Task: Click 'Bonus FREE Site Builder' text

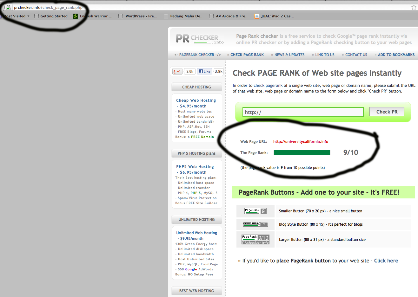Action: click(x=196, y=203)
